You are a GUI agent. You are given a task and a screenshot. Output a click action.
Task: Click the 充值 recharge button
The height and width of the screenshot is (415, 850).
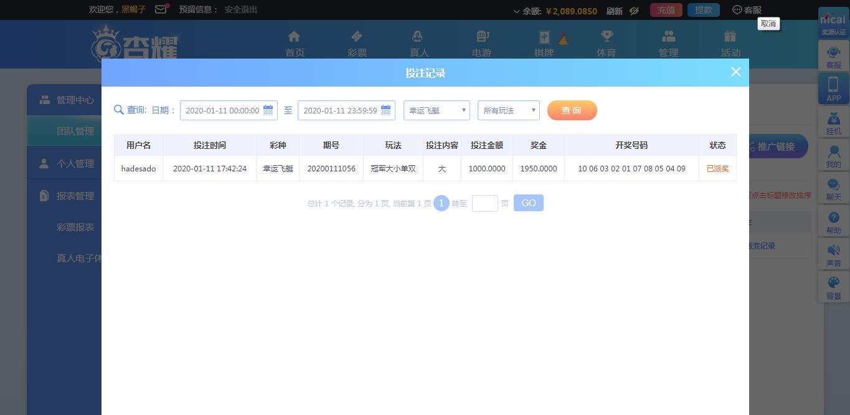666,10
